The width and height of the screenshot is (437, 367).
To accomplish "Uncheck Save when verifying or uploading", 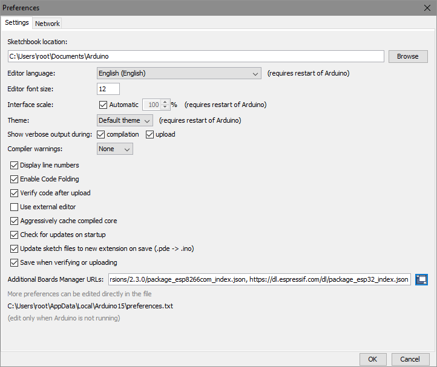I will (x=14, y=262).
